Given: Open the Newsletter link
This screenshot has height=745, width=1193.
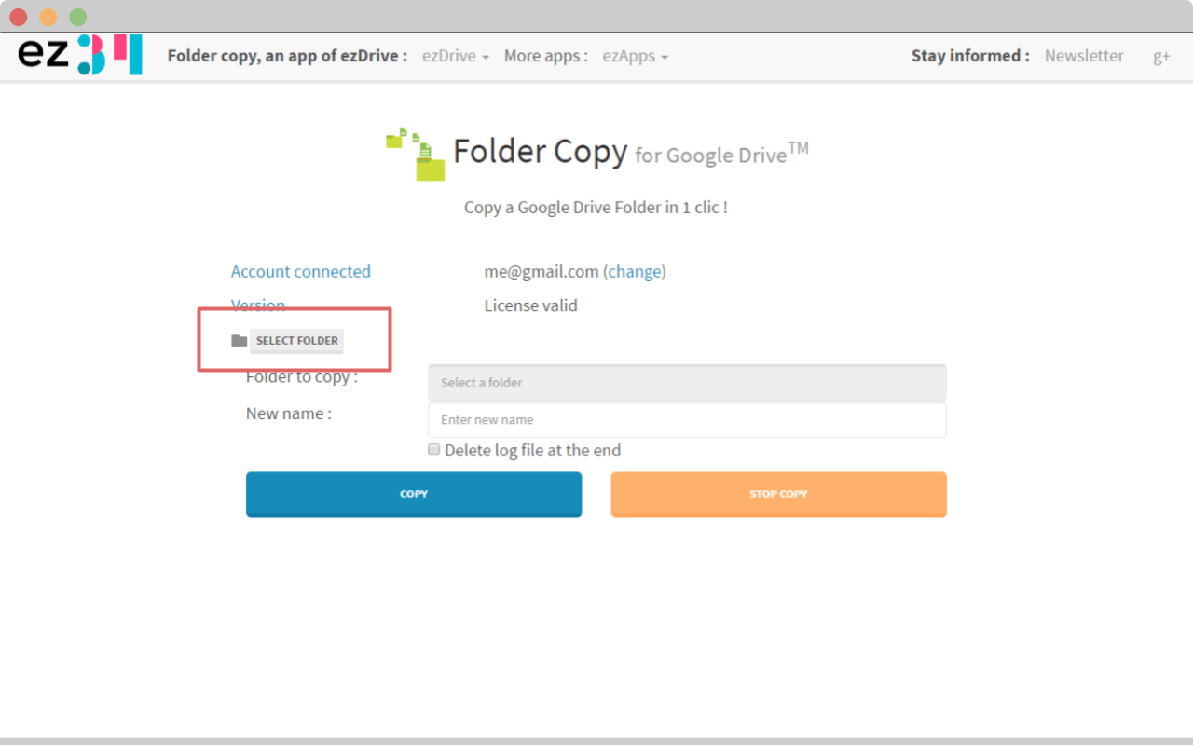Looking at the screenshot, I should (1084, 56).
